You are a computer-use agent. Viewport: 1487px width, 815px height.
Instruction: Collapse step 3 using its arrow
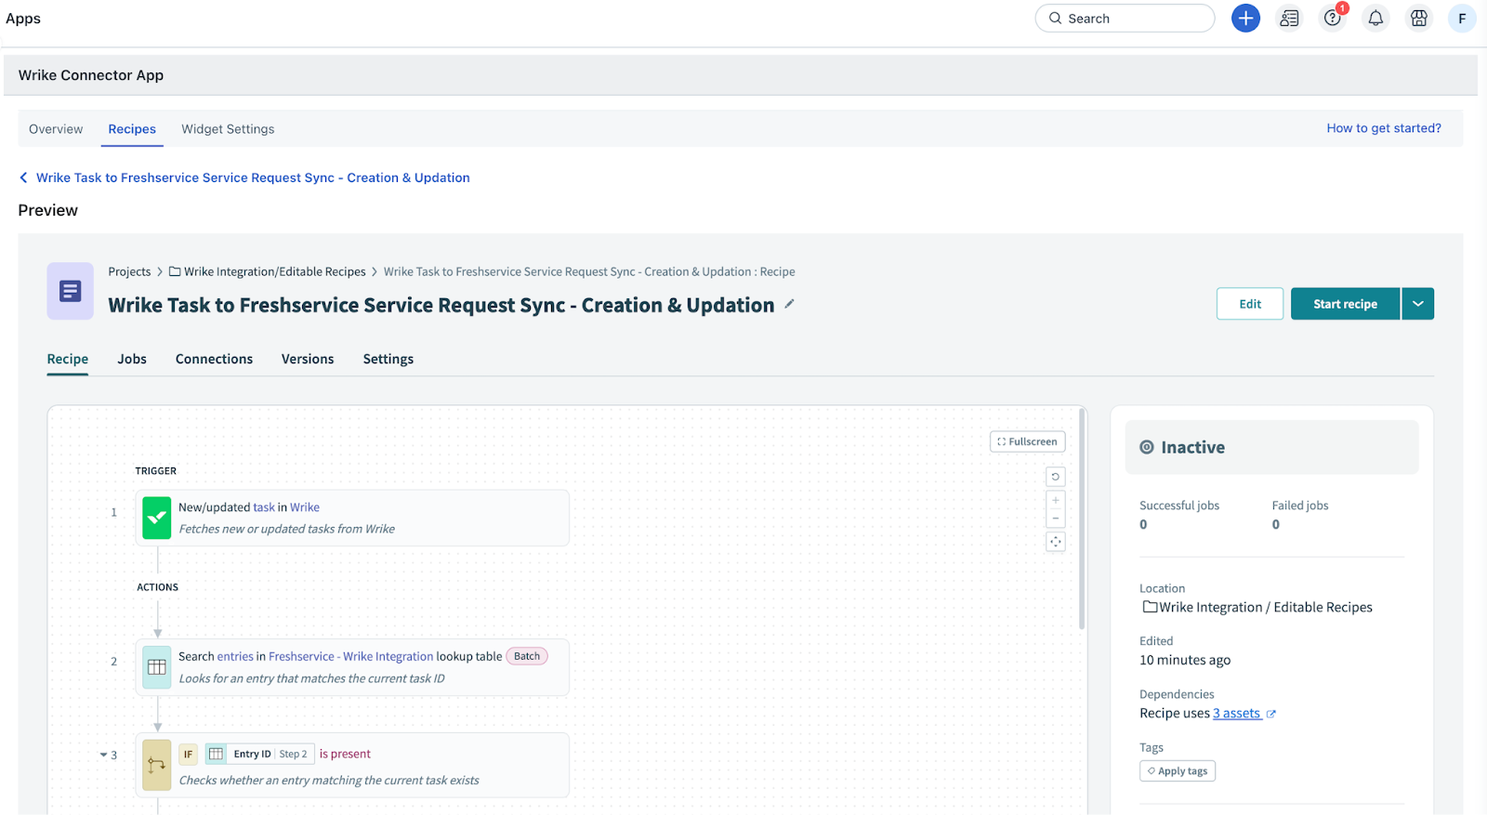[x=104, y=755]
